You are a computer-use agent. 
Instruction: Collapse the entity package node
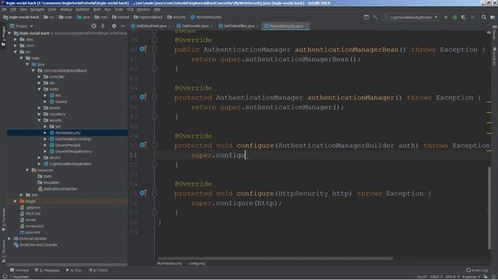pos(40,89)
